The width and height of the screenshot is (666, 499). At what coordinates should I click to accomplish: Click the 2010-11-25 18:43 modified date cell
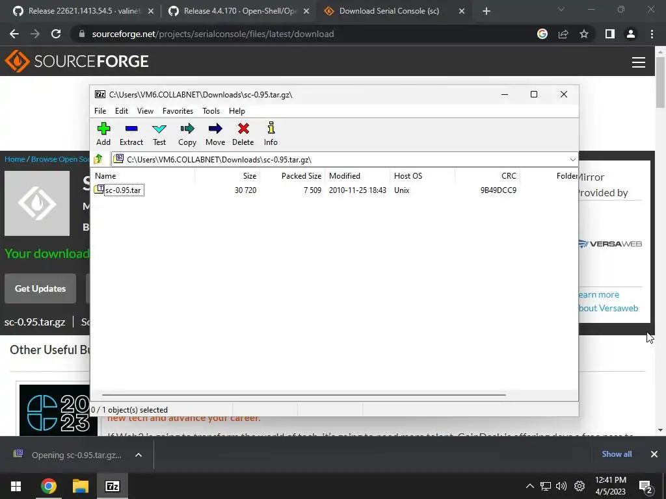tap(357, 190)
